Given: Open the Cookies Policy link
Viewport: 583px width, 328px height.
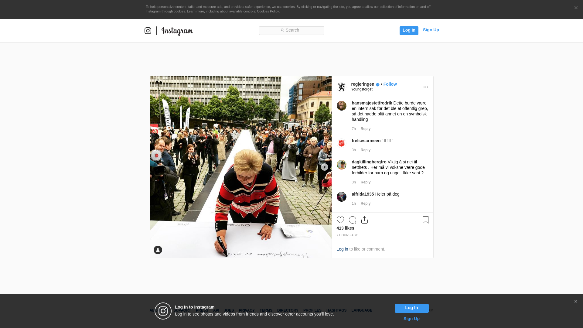Looking at the screenshot, I should 268,11.
